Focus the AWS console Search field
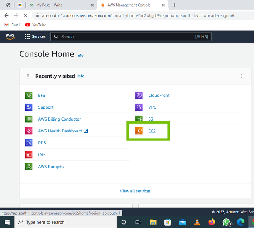254x228 pixels. click(x=131, y=36)
